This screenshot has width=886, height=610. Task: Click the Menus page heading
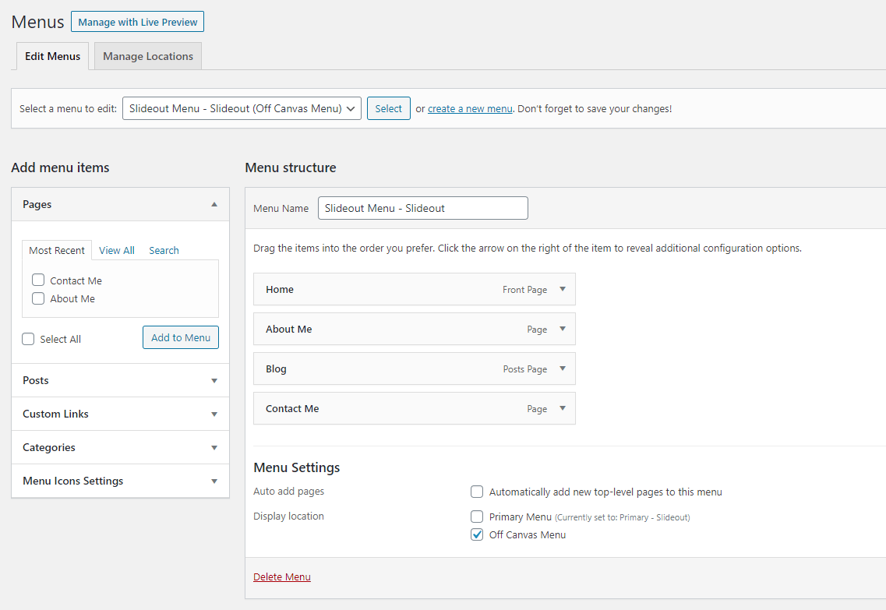pos(38,22)
